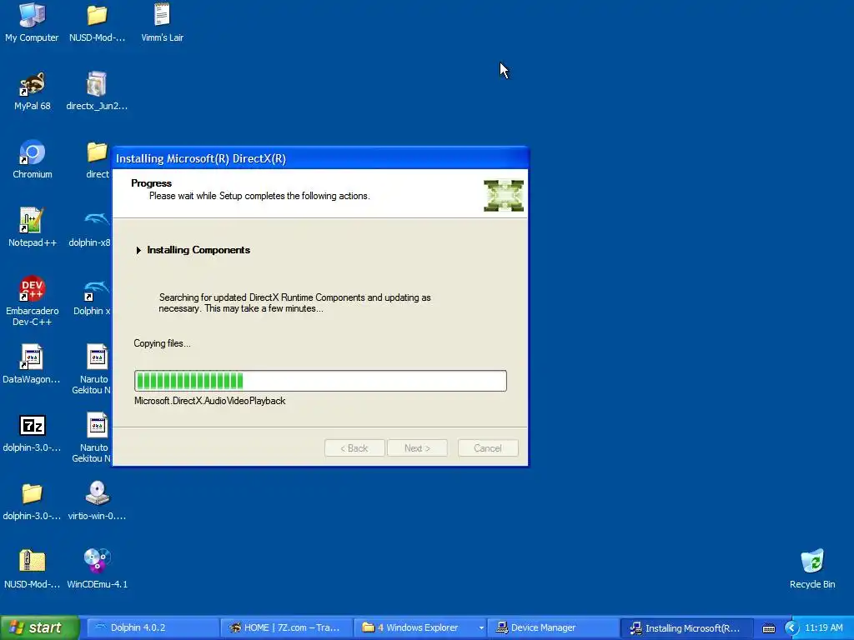Click the Microsoft.DirectX.AudioVideoPlayback file text
Screen dimensions: 854x640
pos(209,401)
